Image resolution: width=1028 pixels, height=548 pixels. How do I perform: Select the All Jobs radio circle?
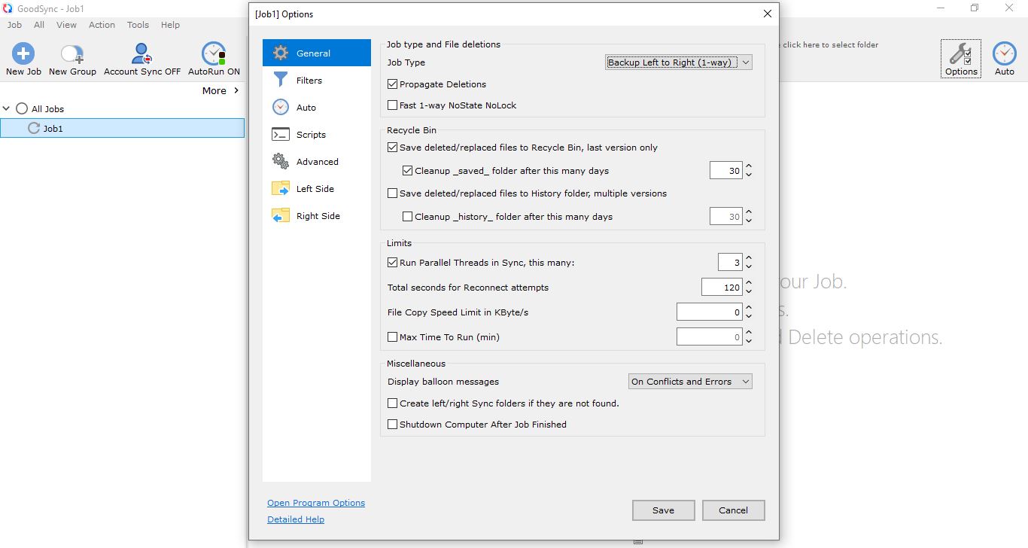point(22,109)
